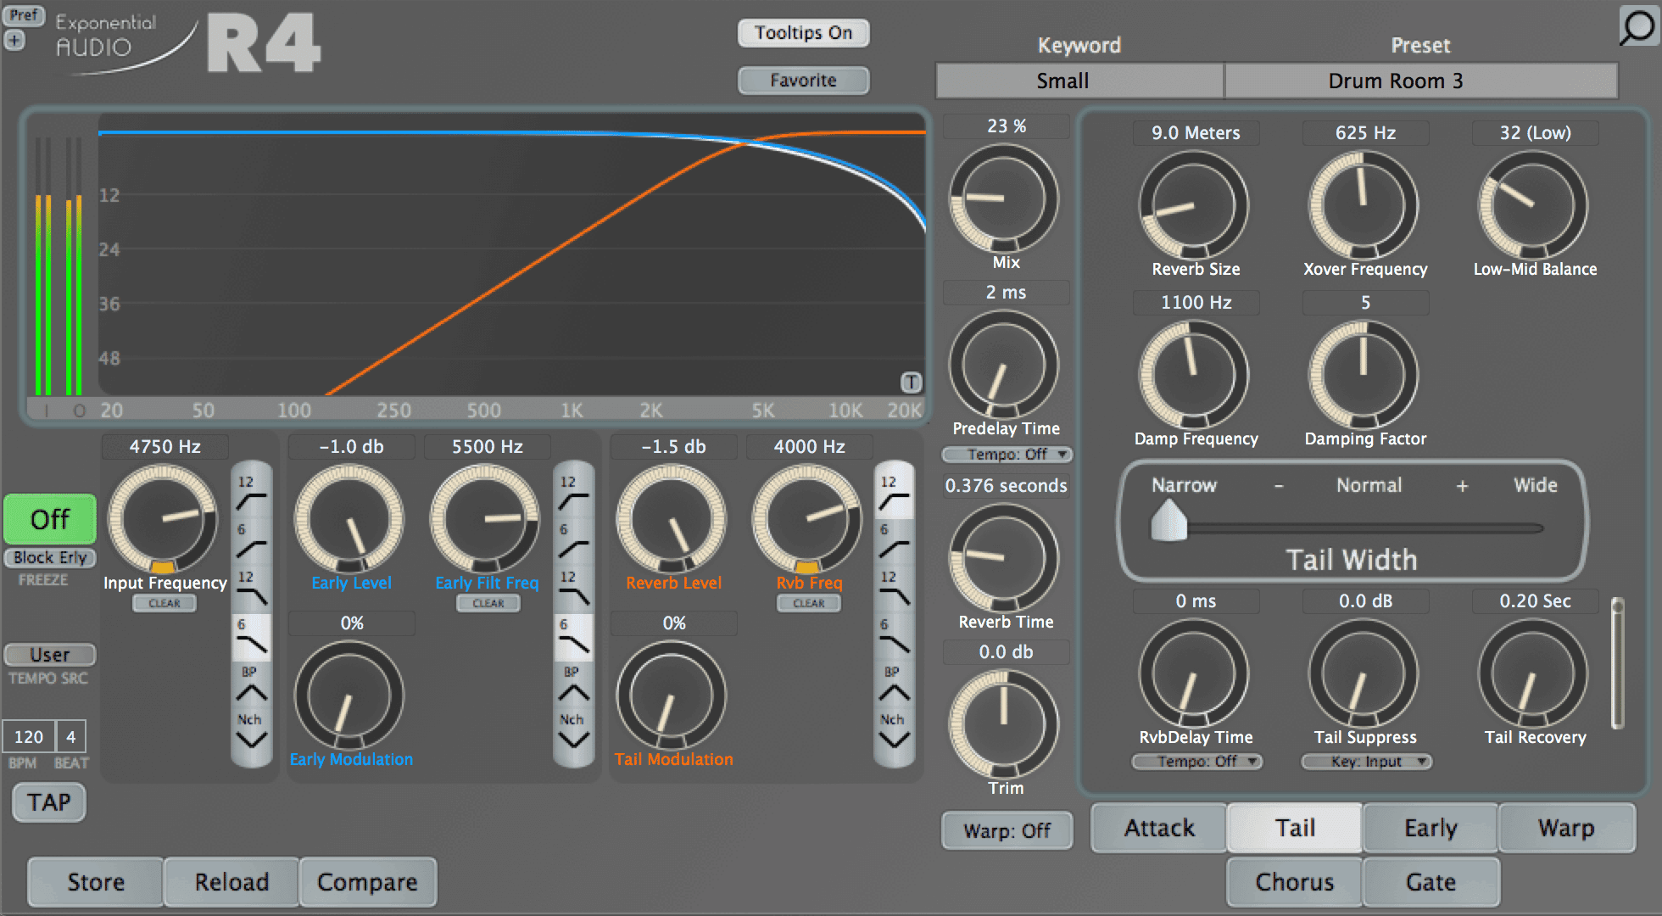This screenshot has width=1662, height=916.
Task: Select 12 dB lowpass for Rvb Freq filter
Action: click(894, 588)
